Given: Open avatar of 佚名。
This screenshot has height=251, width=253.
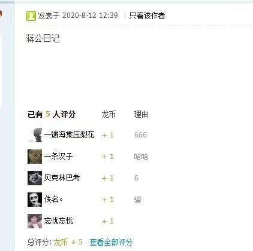Looking at the screenshot, I should click(x=35, y=200).
